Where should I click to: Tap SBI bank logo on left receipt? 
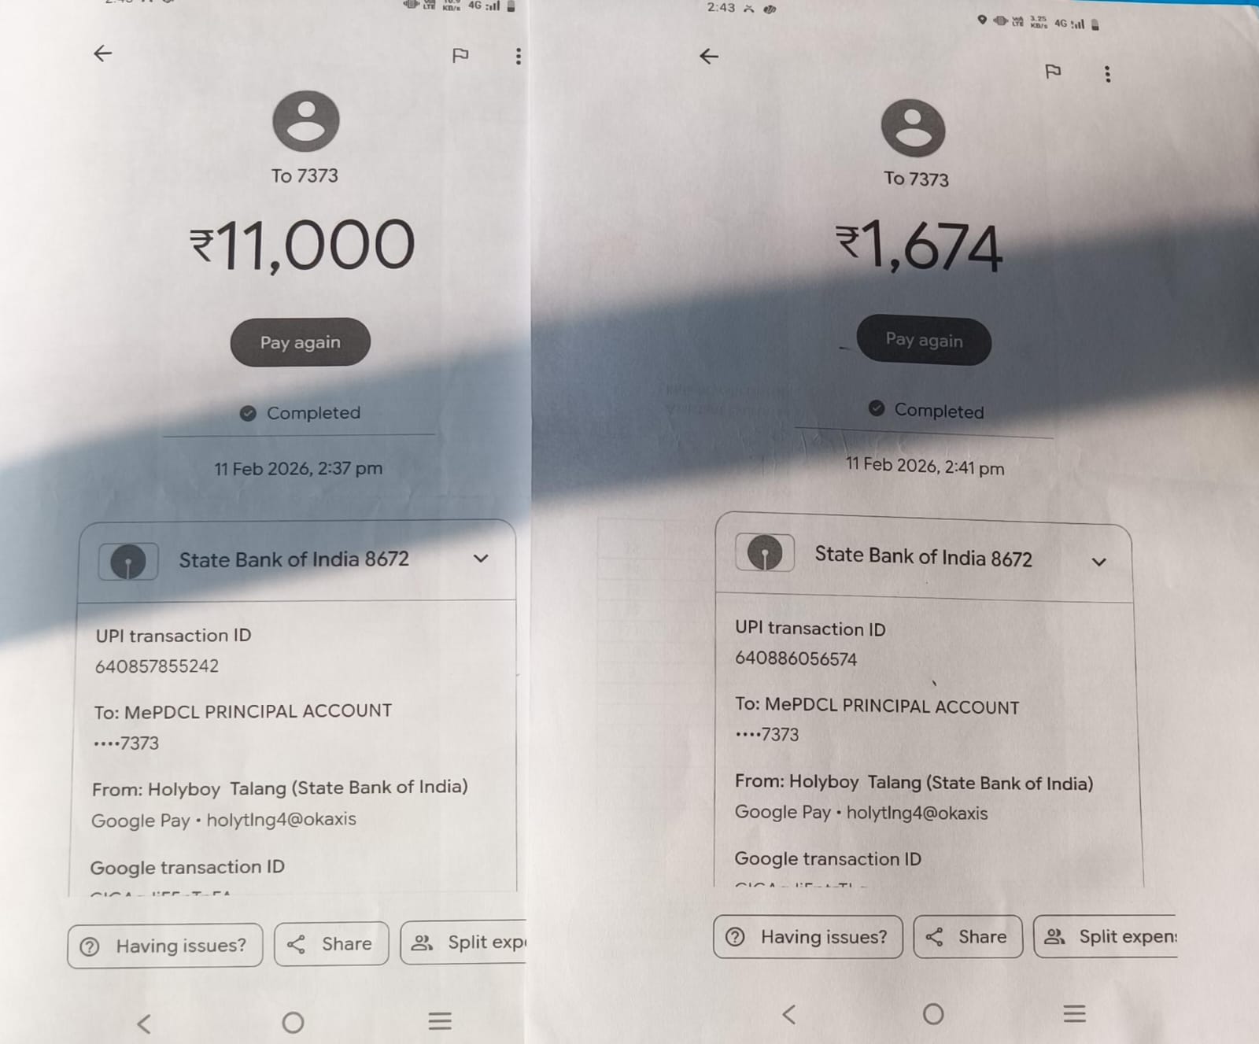[128, 562]
